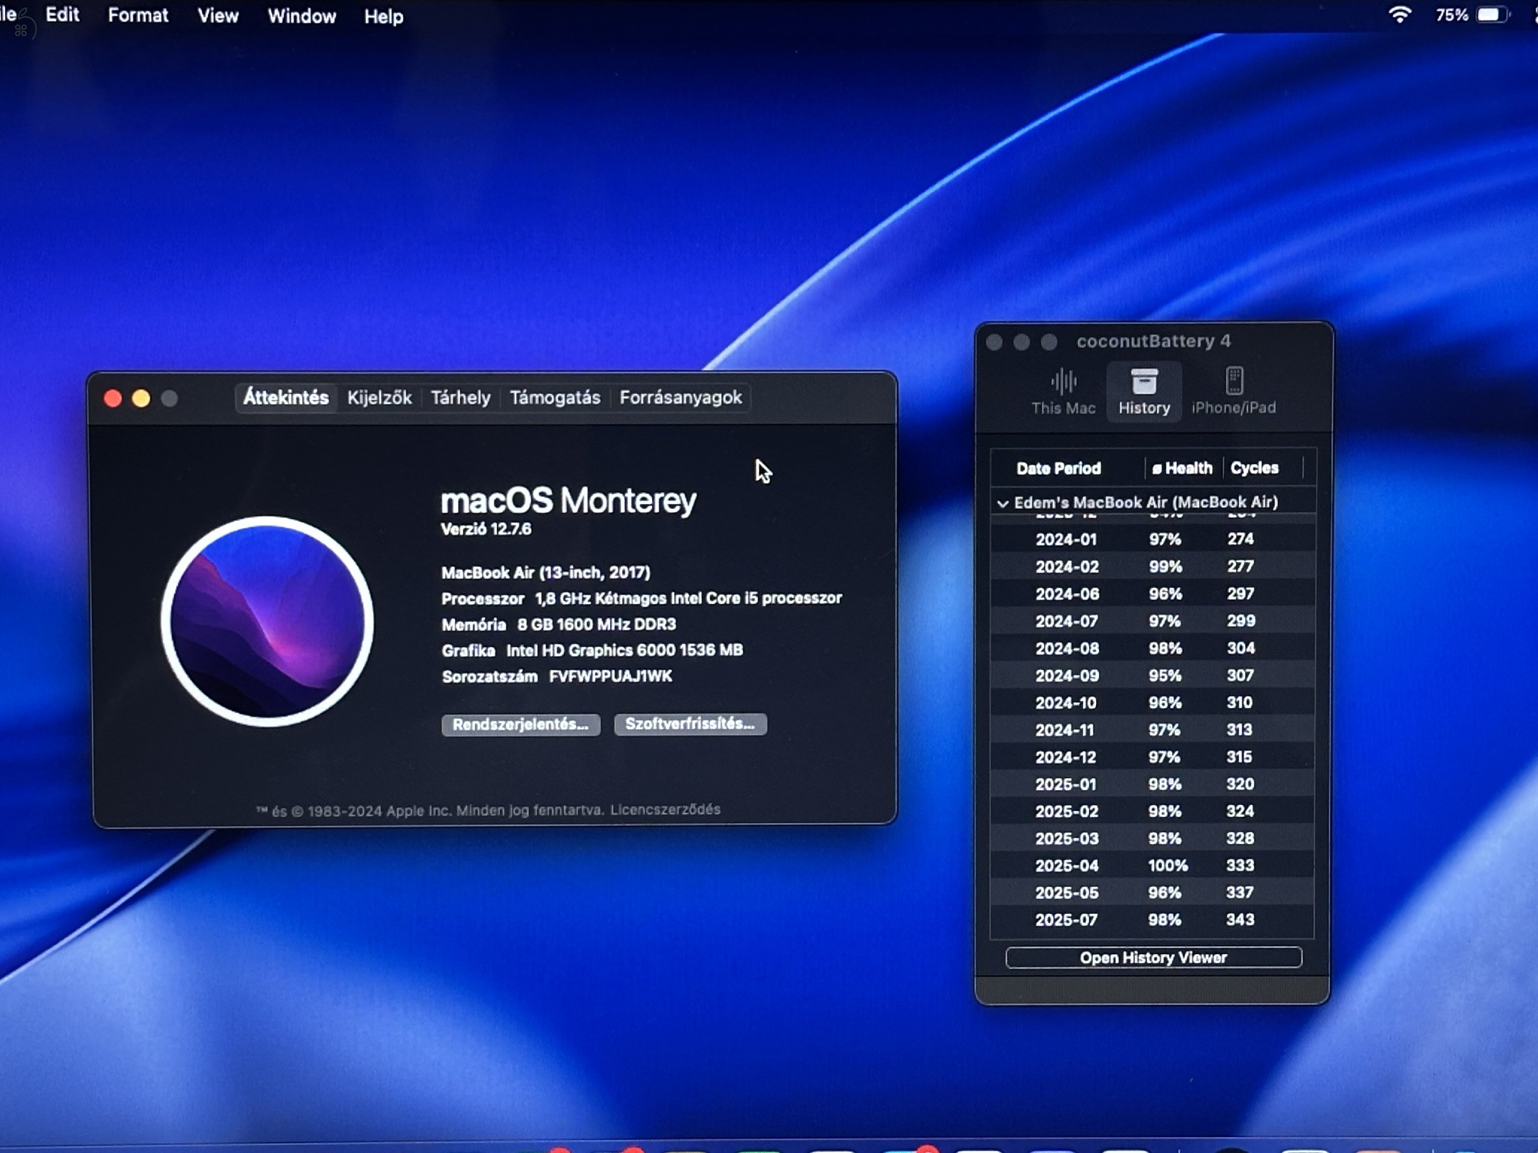Select the 2025-02 history row
The width and height of the screenshot is (1538, 1153).
[x=1152, y=811]
